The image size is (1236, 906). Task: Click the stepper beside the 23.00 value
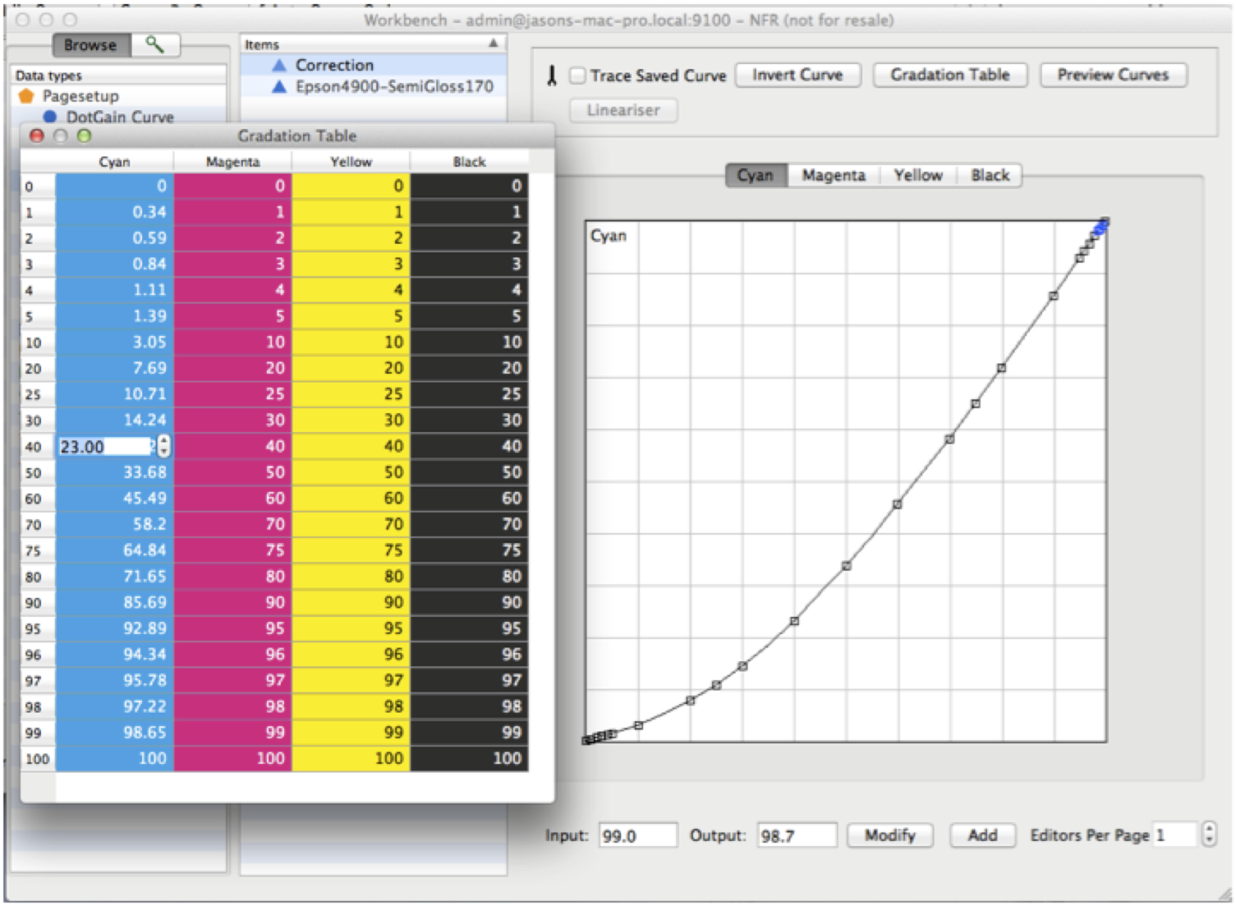(164, 446)
